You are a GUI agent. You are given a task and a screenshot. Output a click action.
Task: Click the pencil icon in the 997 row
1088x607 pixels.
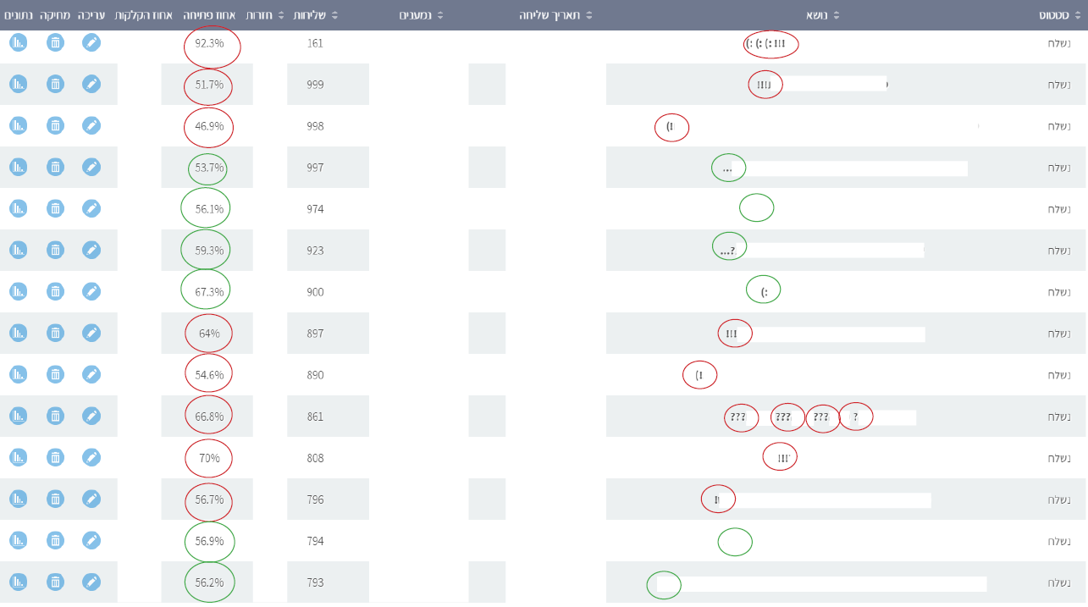click(x=91, y=167)
